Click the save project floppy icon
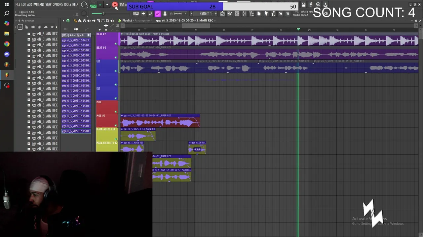 coord(303,5)
